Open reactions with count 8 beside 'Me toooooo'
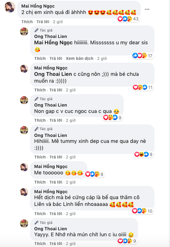 (x=94, y=174)
